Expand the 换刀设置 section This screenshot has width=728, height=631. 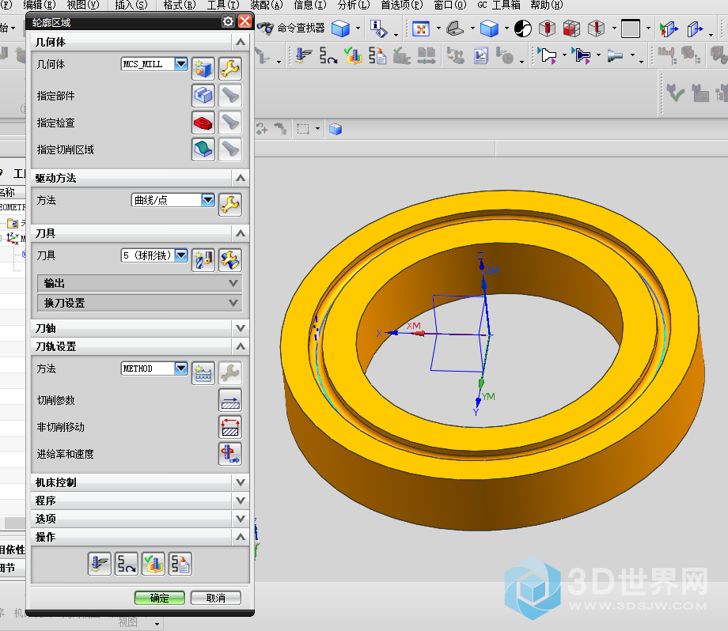[x=139, y=303]
